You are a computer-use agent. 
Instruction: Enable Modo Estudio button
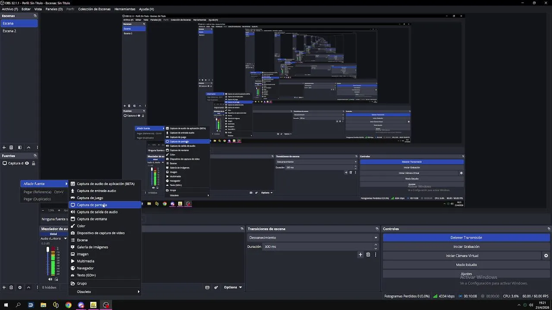point(466,265)
